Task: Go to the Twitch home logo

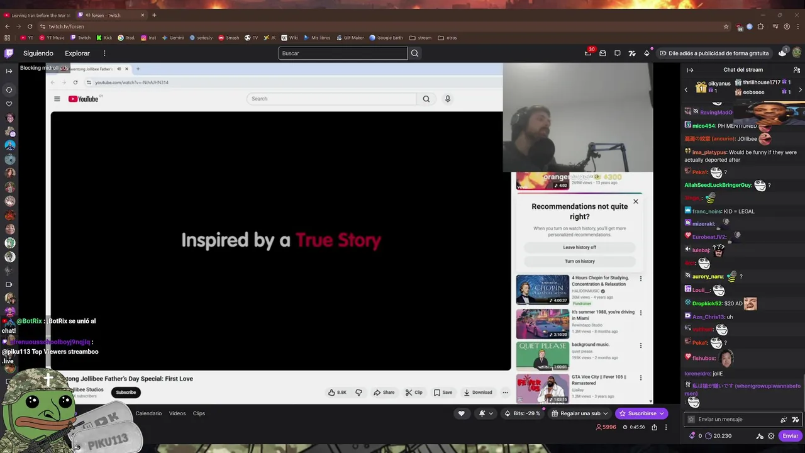Action: coord(9,53)
